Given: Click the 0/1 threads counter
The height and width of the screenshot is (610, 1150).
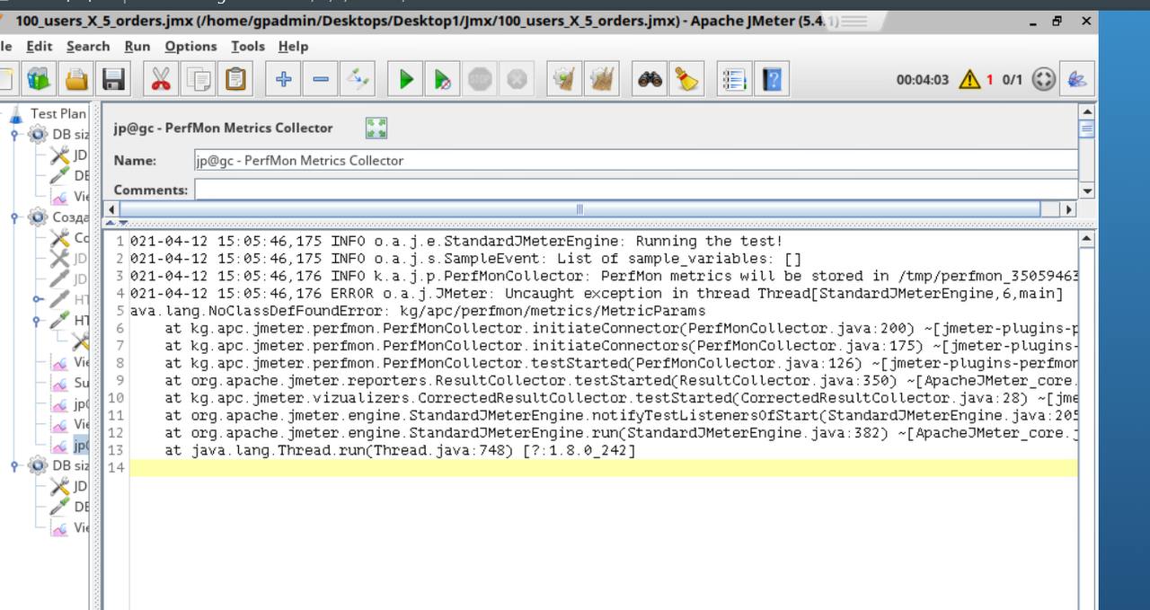Looking at the screenshot, I should 1013,80.
